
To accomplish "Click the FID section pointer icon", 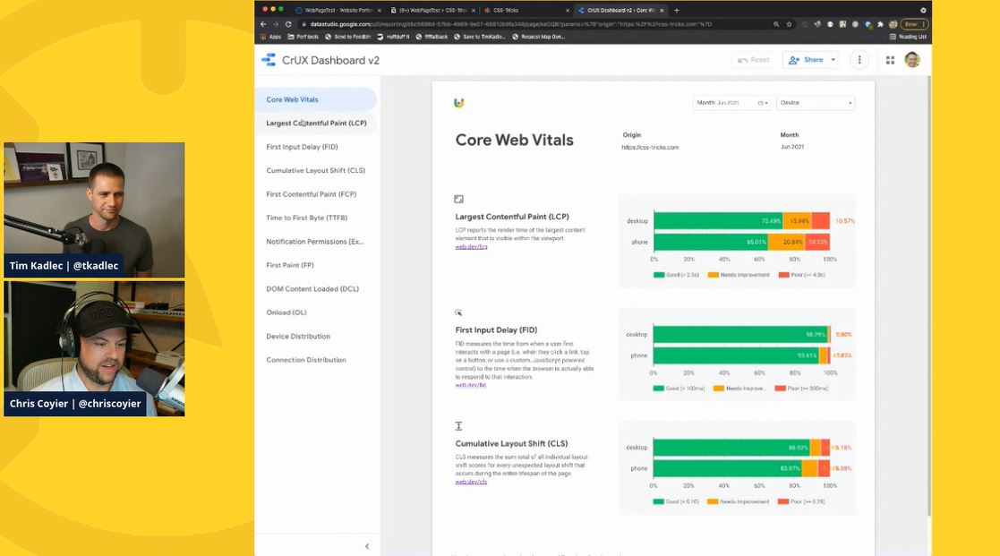I will 458,312.
